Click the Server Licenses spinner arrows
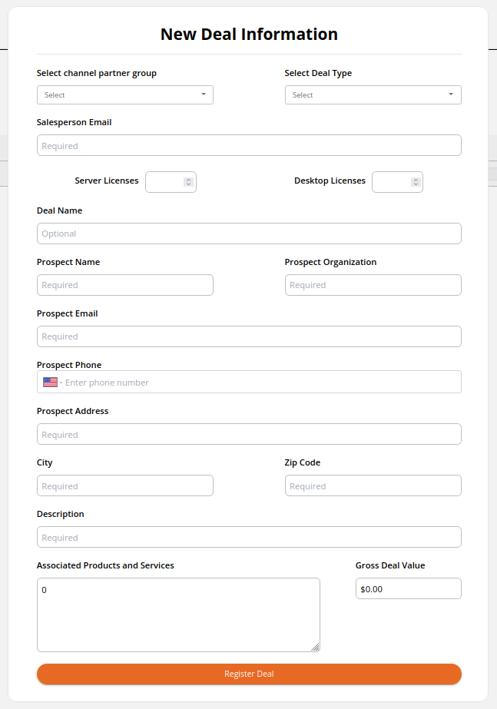 [188, 182]
